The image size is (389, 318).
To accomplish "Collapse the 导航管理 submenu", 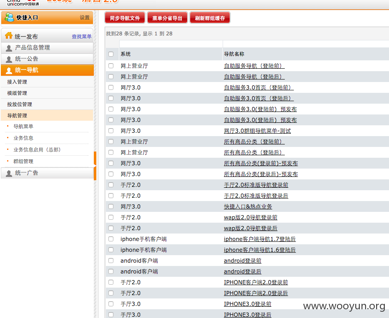I will 47,115.
